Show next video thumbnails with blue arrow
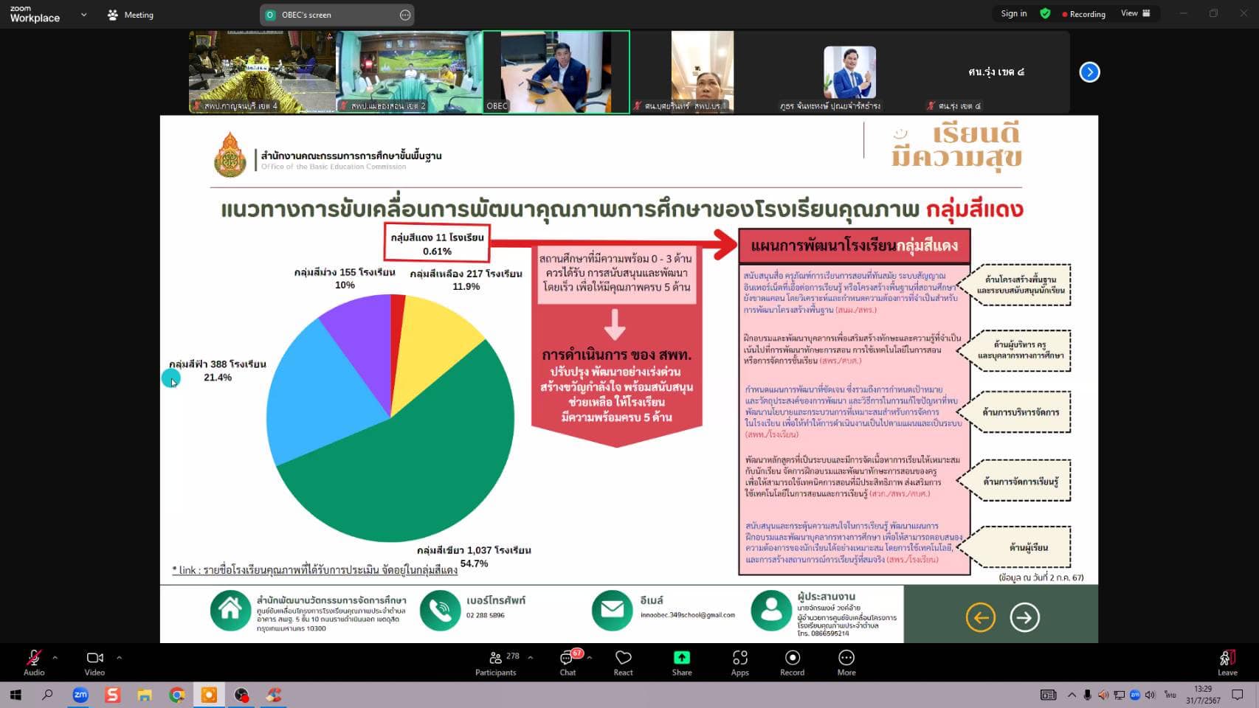1259x708 pixels. pyautogui.click(x=1089, y=72)
